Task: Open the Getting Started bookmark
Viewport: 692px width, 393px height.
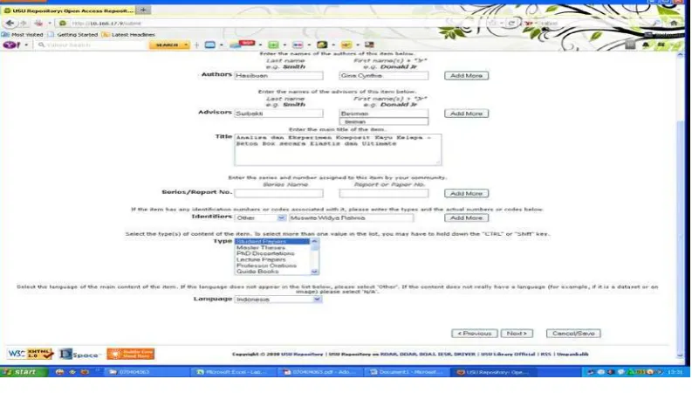Action: pos(72,34)
